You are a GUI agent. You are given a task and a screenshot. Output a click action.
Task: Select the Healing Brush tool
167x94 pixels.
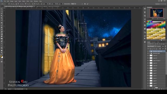pyautogui.click(x=2, y=23)
